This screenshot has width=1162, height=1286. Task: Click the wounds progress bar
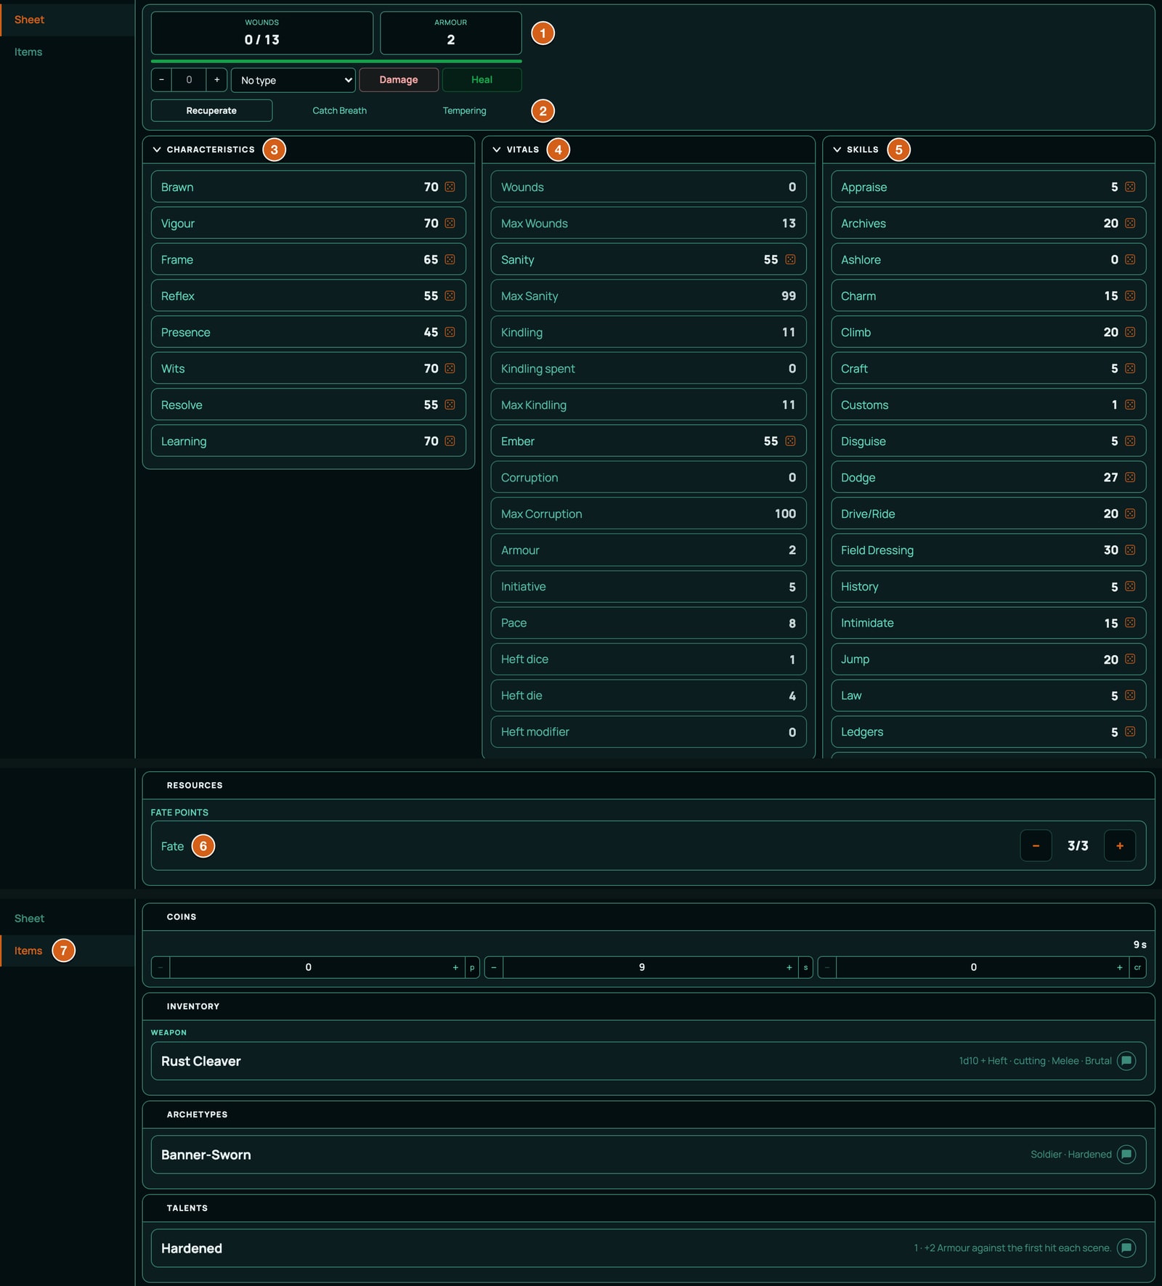(336, 61)
